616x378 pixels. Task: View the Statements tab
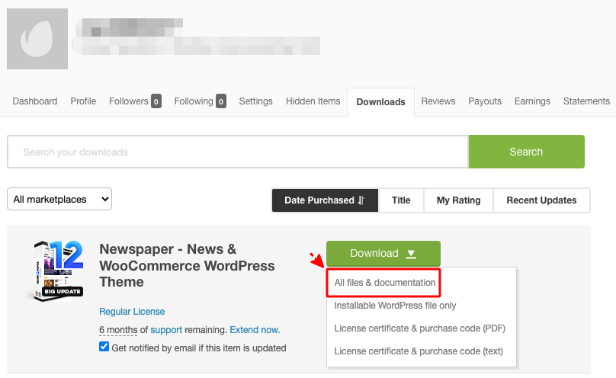point(586,101)
